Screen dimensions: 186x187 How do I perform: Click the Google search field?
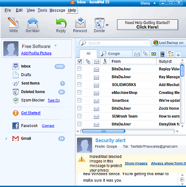[x=116, y=54]
